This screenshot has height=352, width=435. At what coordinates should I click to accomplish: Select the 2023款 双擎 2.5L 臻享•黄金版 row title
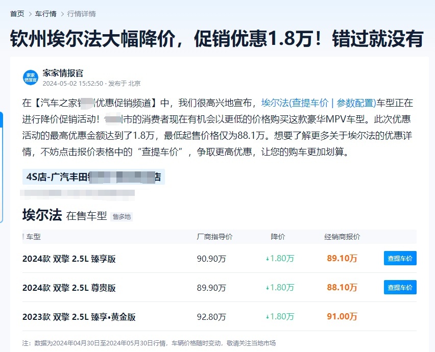(x=79, y=317)
